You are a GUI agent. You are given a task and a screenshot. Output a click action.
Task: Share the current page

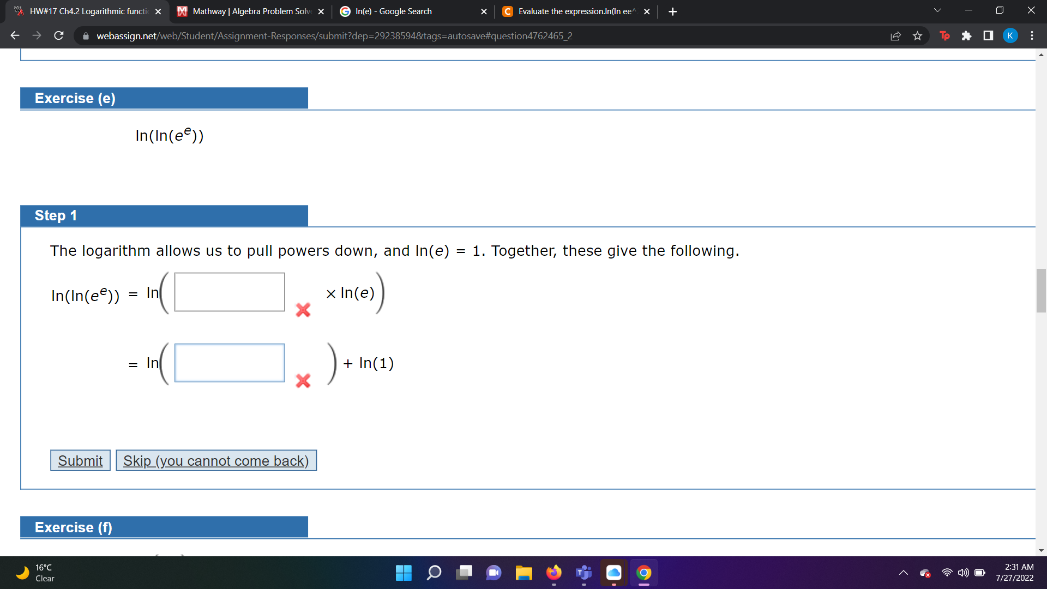point(895,35)
